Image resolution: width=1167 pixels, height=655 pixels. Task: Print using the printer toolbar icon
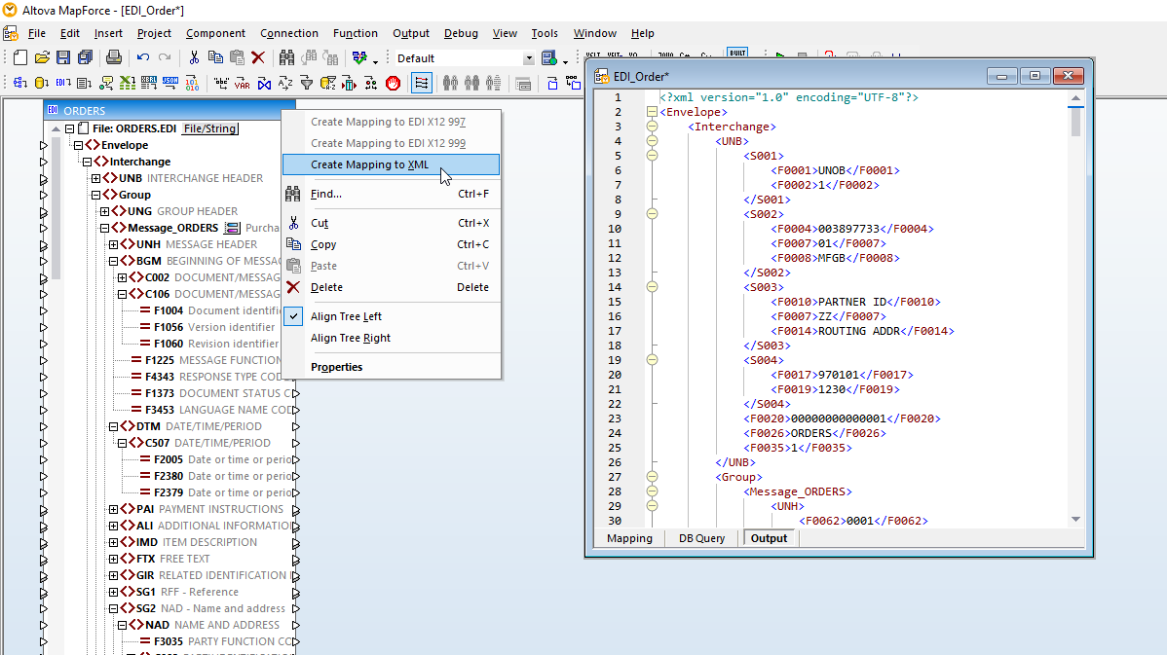click(x=114, y=58)
